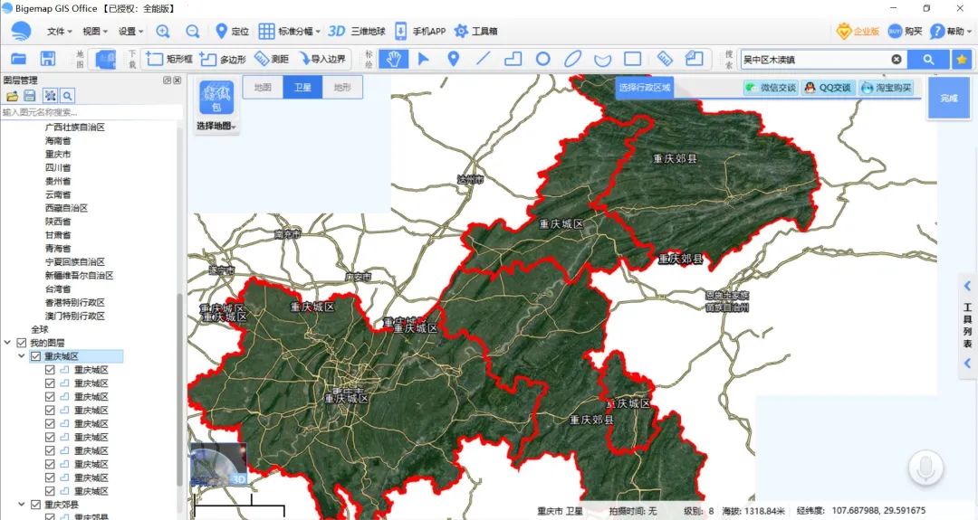Click the zoom in magnifier icon
The width and height of the screenshot is (978, 520).
[x=163, y=31]
